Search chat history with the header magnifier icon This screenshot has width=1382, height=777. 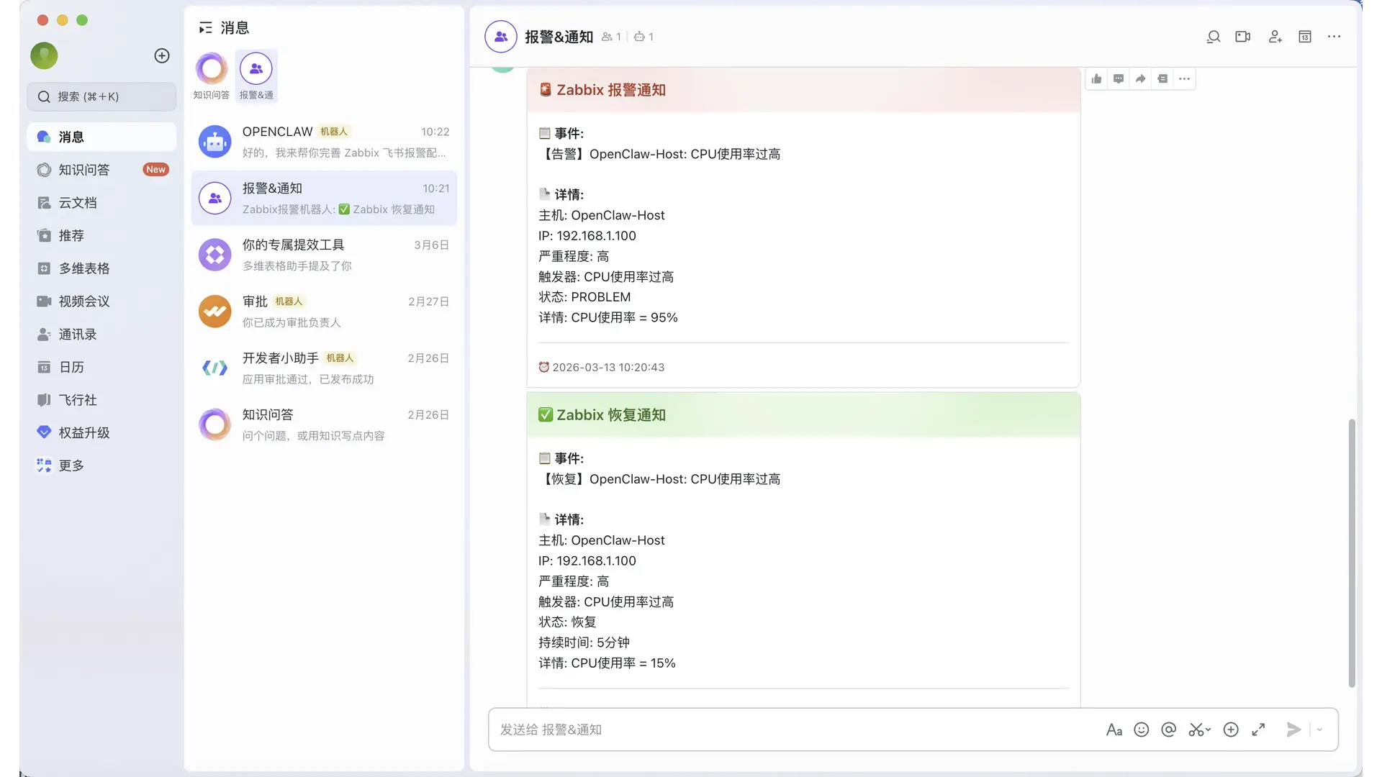click(x=1214, y=37)
